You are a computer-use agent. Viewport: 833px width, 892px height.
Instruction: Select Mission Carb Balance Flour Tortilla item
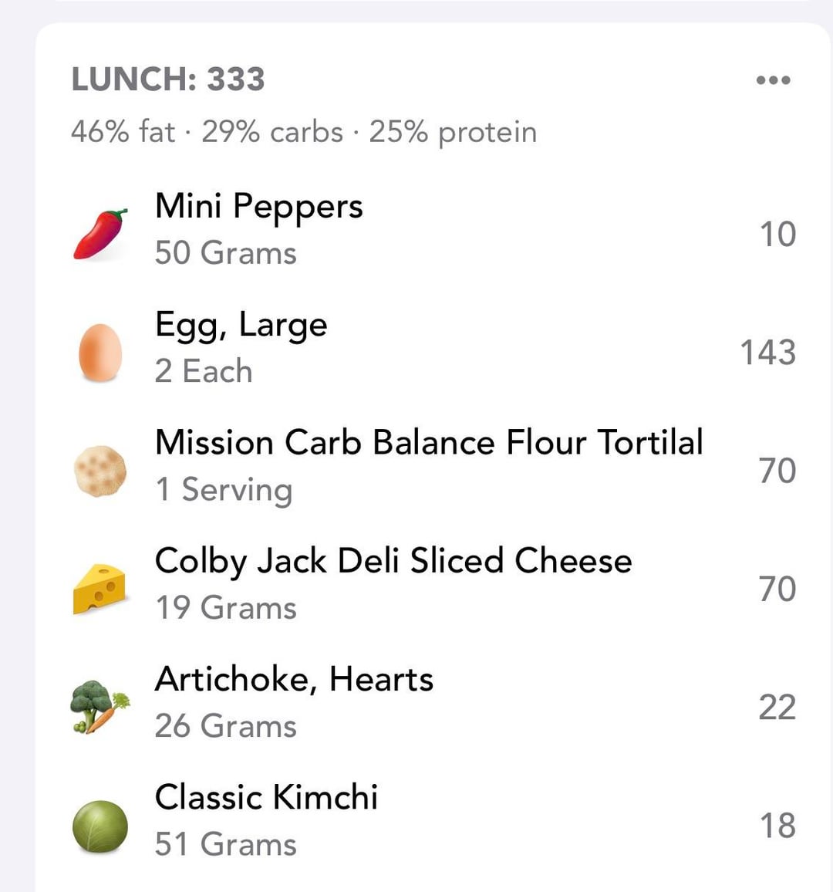pyautogui.click(x=429, y=444)
